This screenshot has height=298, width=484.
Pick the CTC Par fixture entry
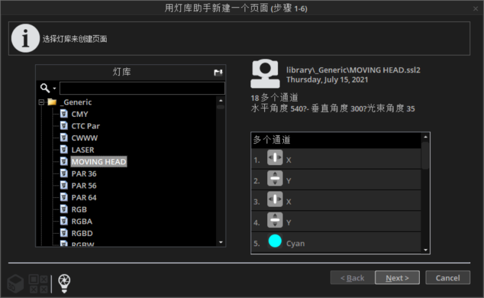[86, 126]
